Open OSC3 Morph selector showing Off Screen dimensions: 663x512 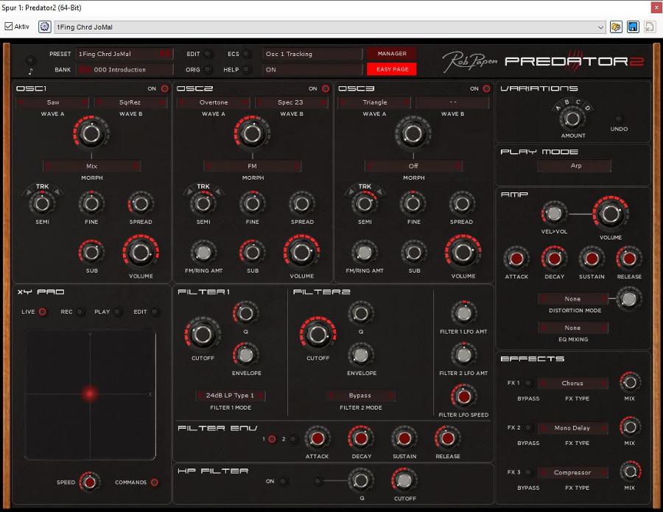click(413, 166)
